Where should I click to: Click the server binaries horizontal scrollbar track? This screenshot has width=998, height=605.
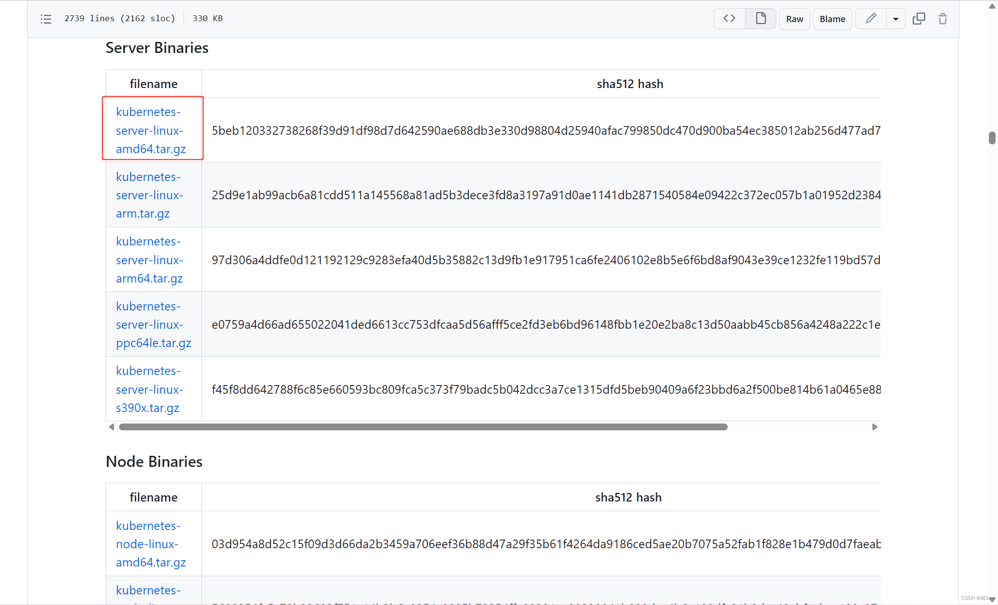point(800,427)
